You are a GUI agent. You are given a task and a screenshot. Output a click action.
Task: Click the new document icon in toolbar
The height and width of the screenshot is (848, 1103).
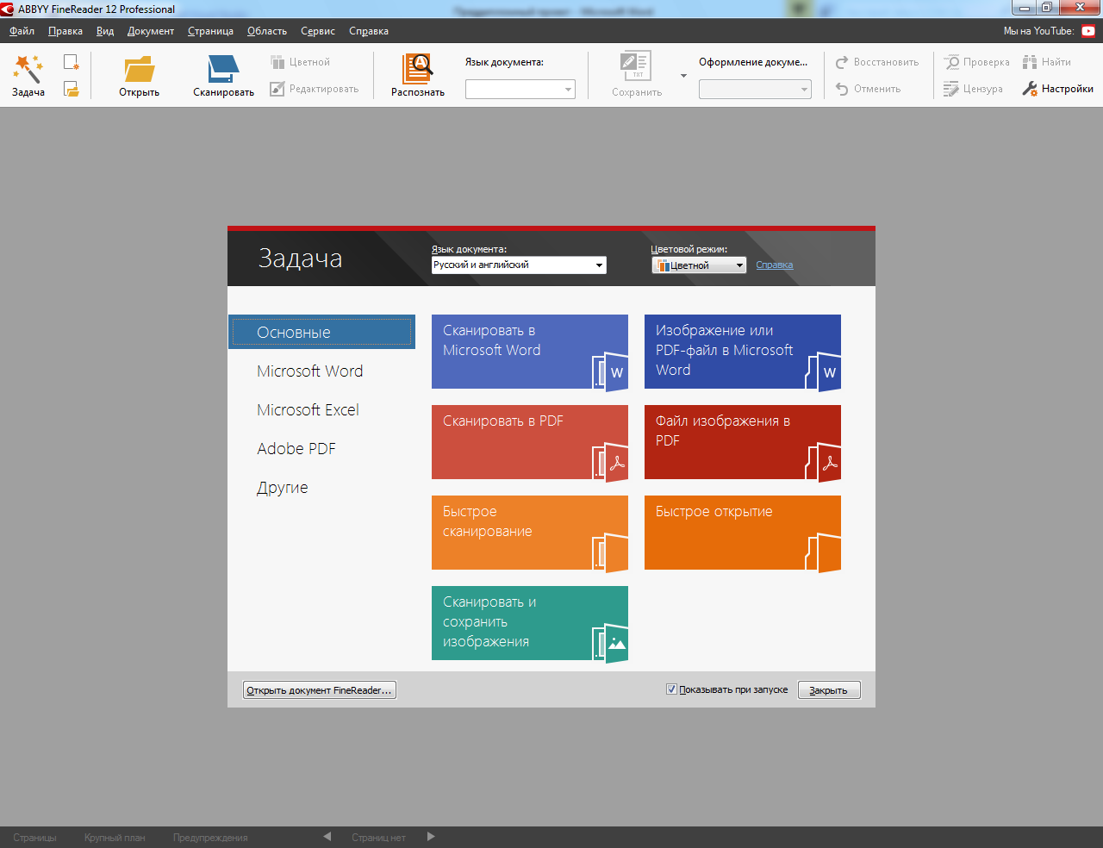point(72,62)
